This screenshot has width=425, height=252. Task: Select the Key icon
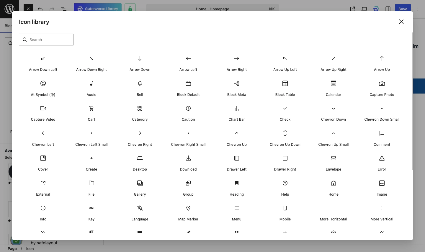click(91, 208)
